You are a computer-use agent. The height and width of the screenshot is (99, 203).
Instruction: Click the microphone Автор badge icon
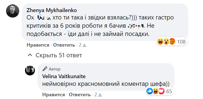45,69
